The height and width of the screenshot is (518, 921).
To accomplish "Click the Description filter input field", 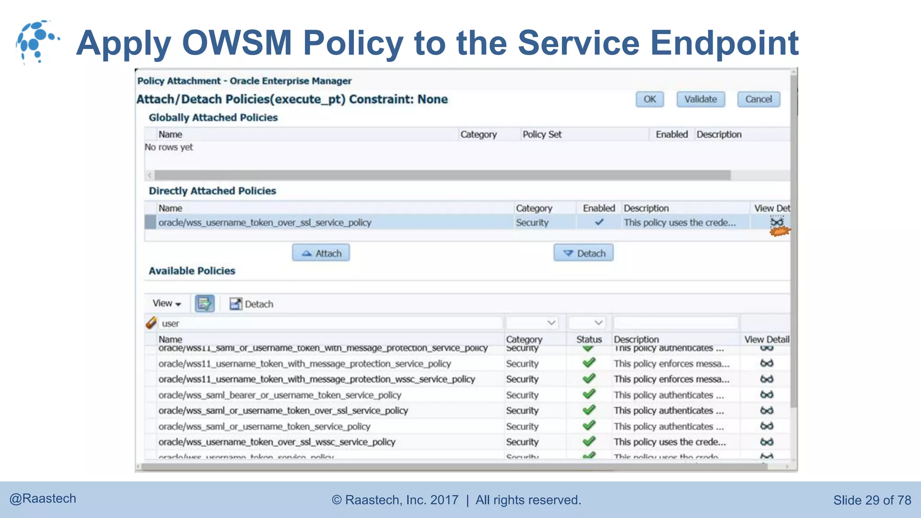I will [676, 323].
